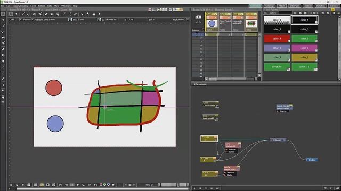Open the playback bar options menu icon
The image size is (341, 191).
pos(11,185)
